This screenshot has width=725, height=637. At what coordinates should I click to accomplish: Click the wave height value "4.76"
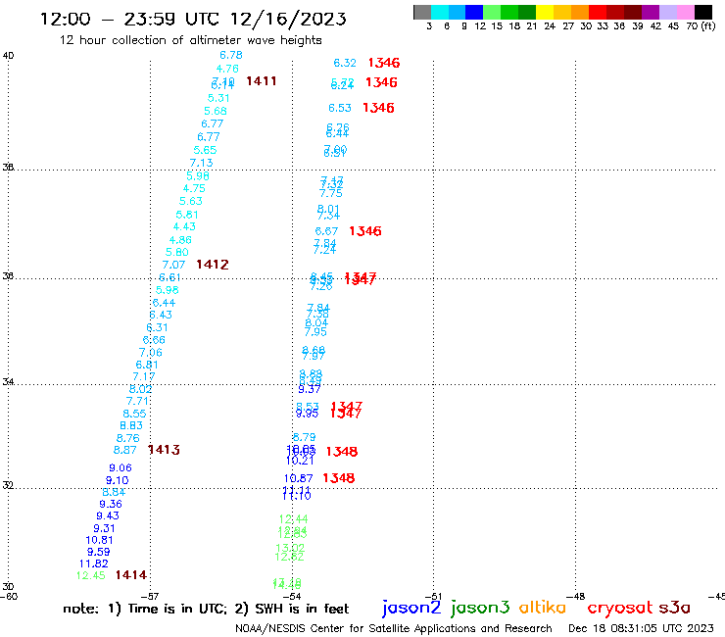pos(227,69)
